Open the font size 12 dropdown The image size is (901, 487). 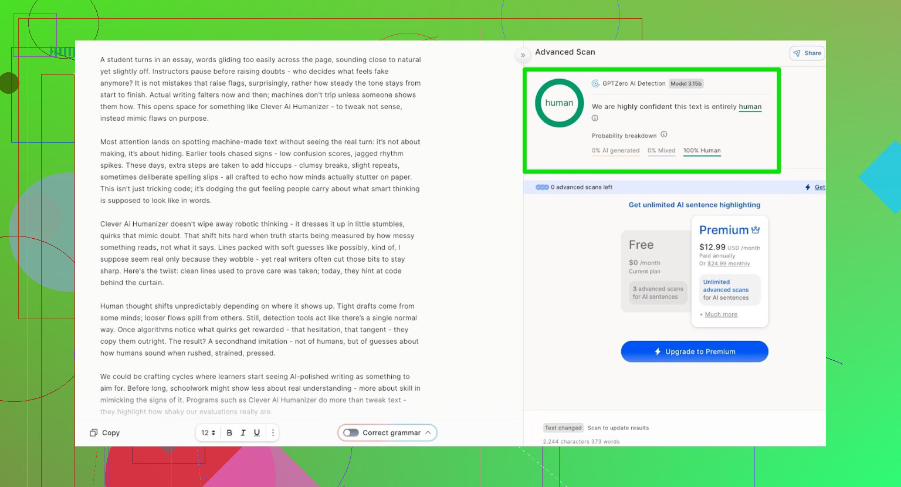[x=208, y=433]
